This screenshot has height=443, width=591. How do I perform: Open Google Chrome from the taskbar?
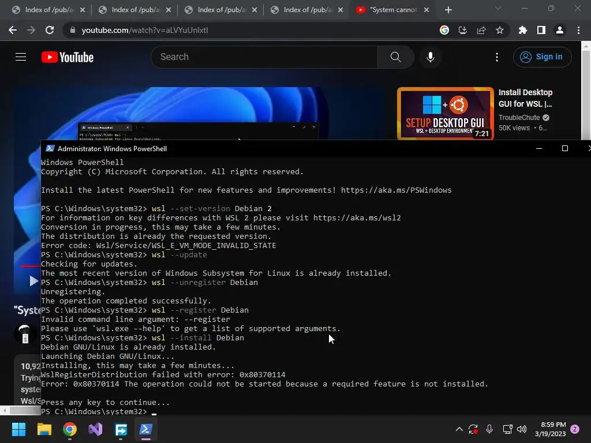point(70,429)
